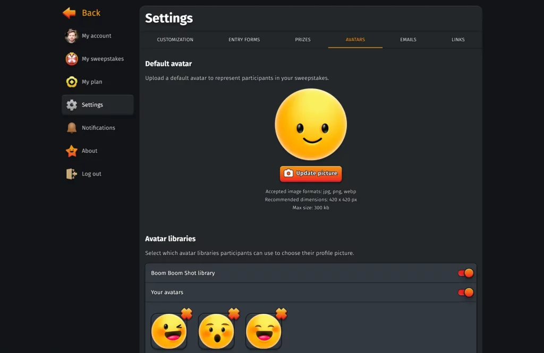Open My account profile picture icon
This screenshot has width=544, height=353.
pyautogui.click(x=72, y=36)
